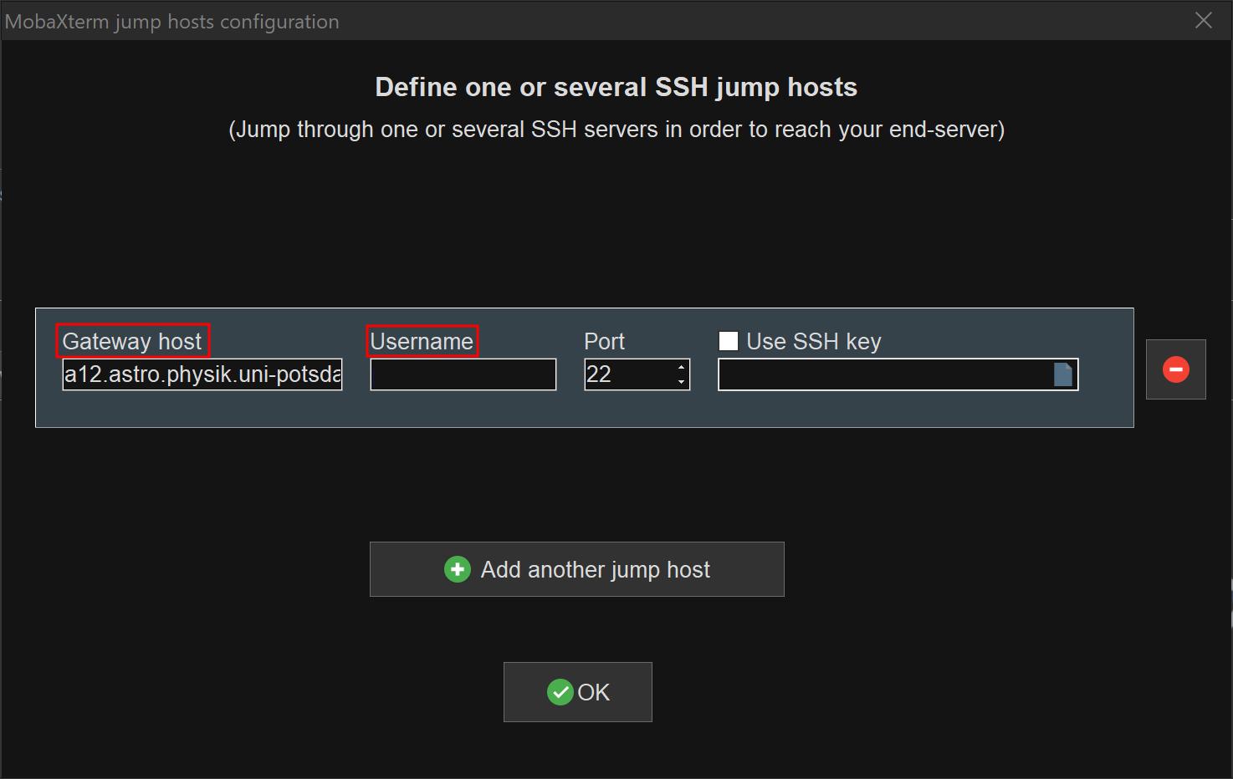The image size is (1233, 779).
Task: Increase the port number with up arrow
Action: pos(681,367)
